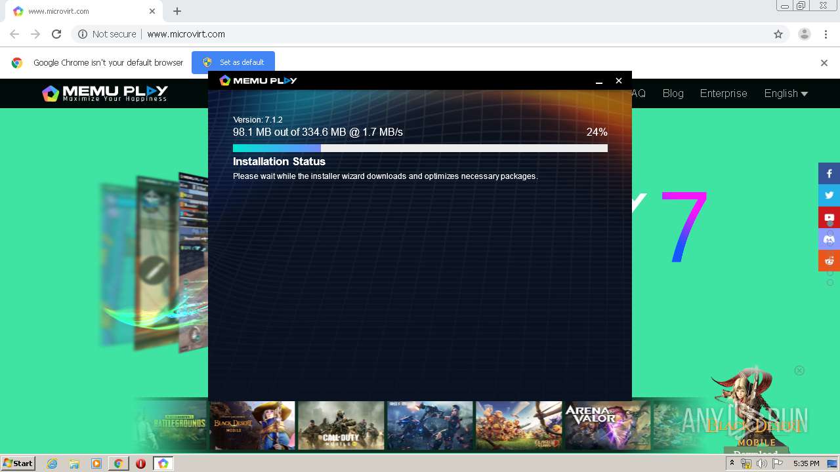This screenshot has height=472, width=840.
Task: Reload the microvirt page
Action: [x=56, y=34]
